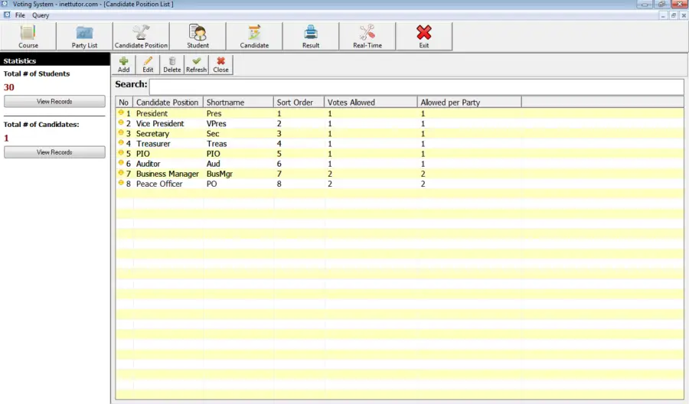Select the yellow bullet of President row
The image size is (689, 404).
121,112
